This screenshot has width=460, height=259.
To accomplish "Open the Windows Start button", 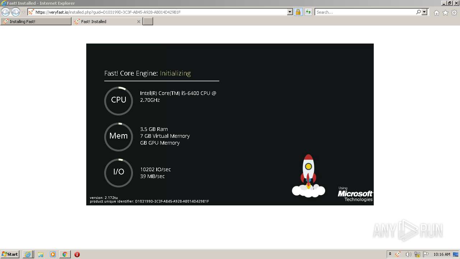I will tap(10, 254).
